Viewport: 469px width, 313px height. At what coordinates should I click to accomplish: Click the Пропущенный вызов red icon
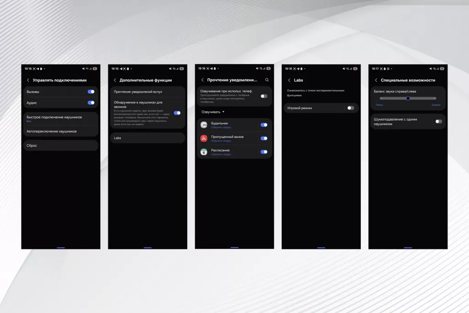[204, 138]
